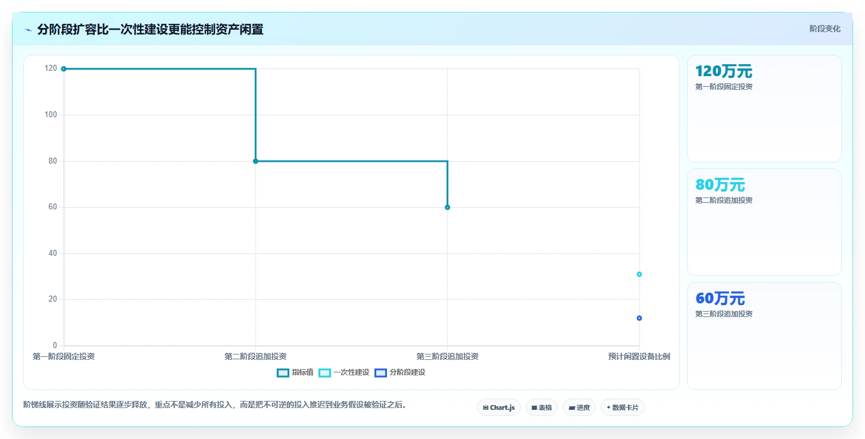Image resolution: width=865 pixels, height=439 pixels.
Task: Click the 阶段变化 label in the header
Action: point(825,29)
